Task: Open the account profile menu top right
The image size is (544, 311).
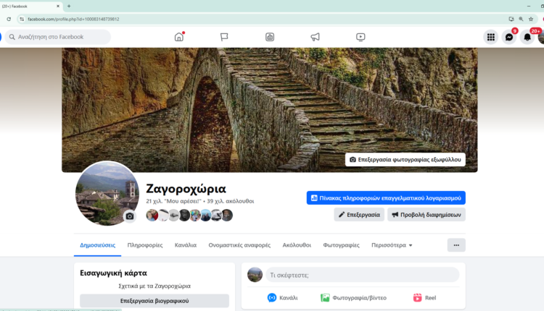Action: pyautogui.click(x=541, y=37)
